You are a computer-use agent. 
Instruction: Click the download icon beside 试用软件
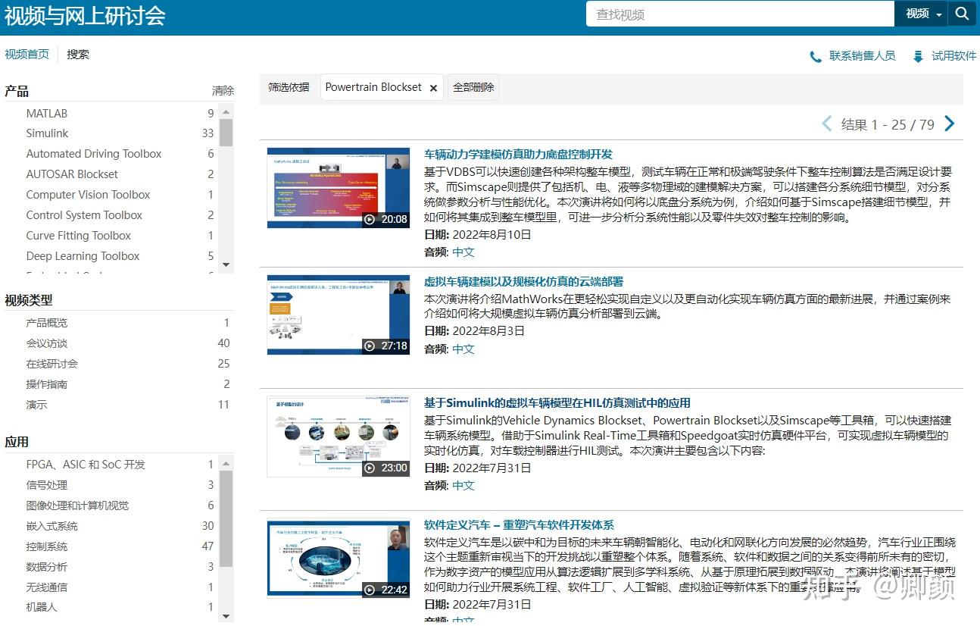918,55
